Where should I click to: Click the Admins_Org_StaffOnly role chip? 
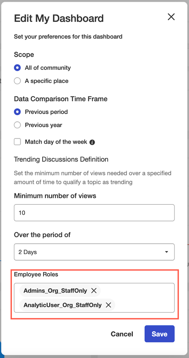55,291
